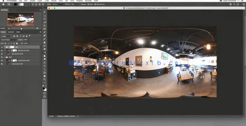Select the Eraser tool

tap(45, 49)
